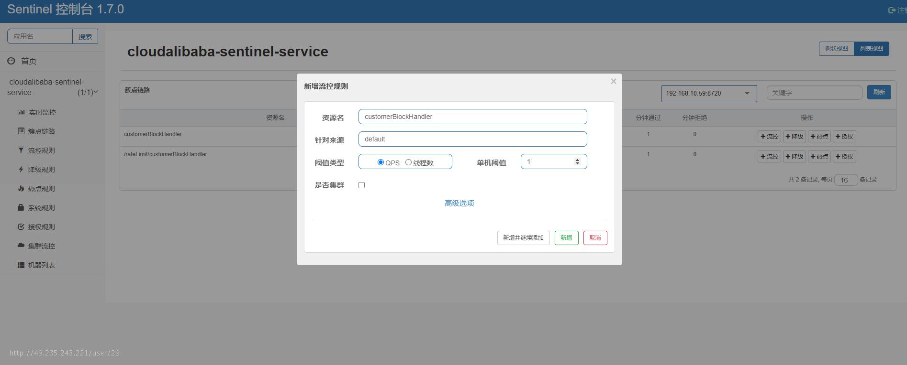The height and width of the screenshot is (365, 907).
Task: Click the 应用名 app name search field
Action: (x=40, y=36)
